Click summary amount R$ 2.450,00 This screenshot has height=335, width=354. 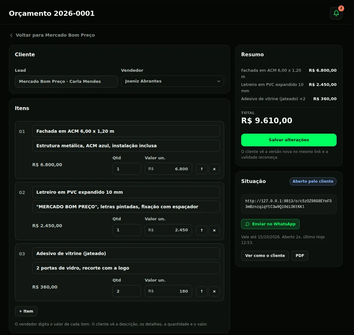pyautogui.click(x=323, y=85)
